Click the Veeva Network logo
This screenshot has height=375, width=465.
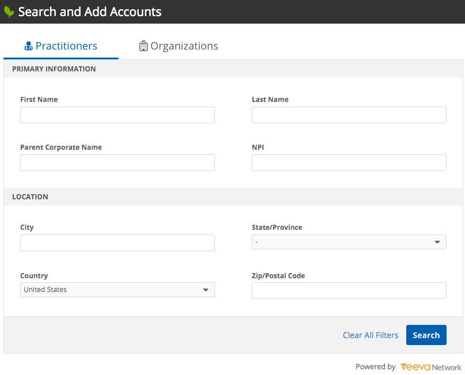tap(430, 366)
